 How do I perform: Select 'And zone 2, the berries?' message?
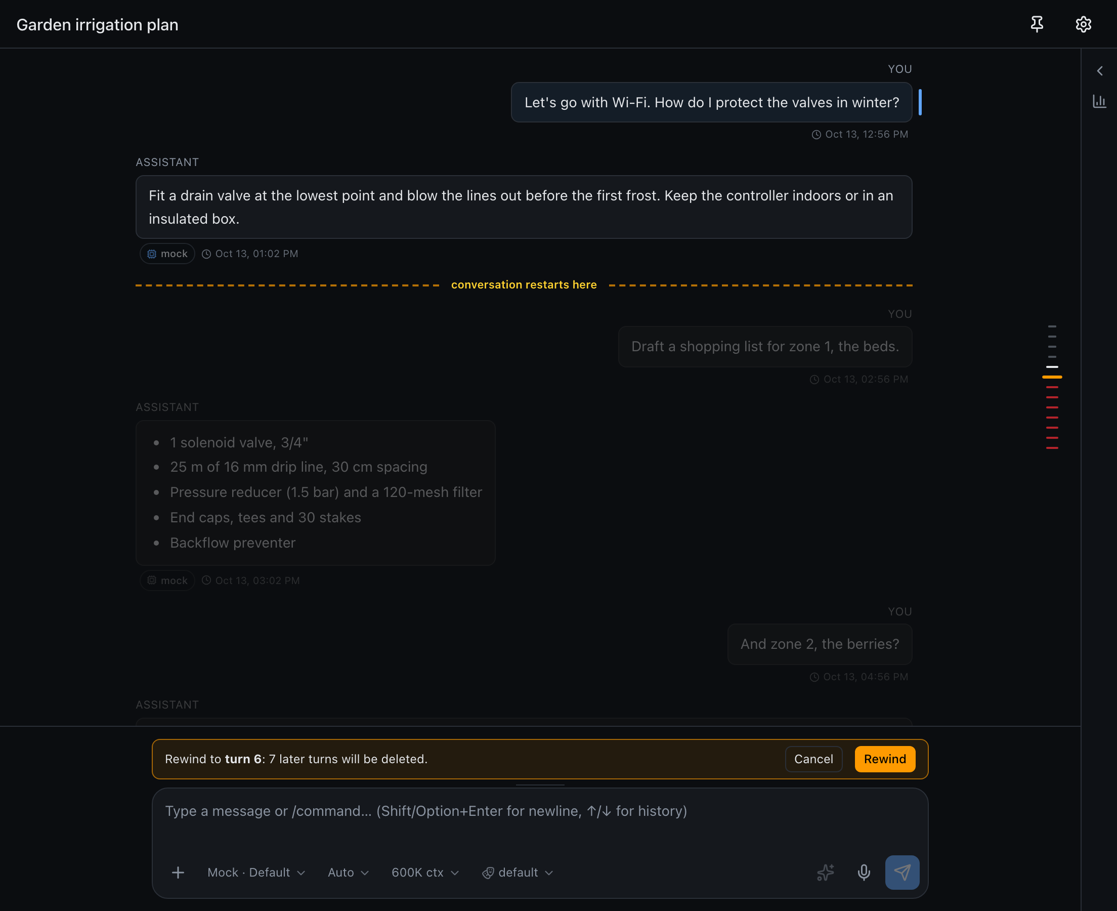pos(820,644)
